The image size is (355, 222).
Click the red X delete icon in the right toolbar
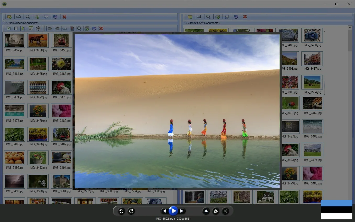click(x=245, y=17)
